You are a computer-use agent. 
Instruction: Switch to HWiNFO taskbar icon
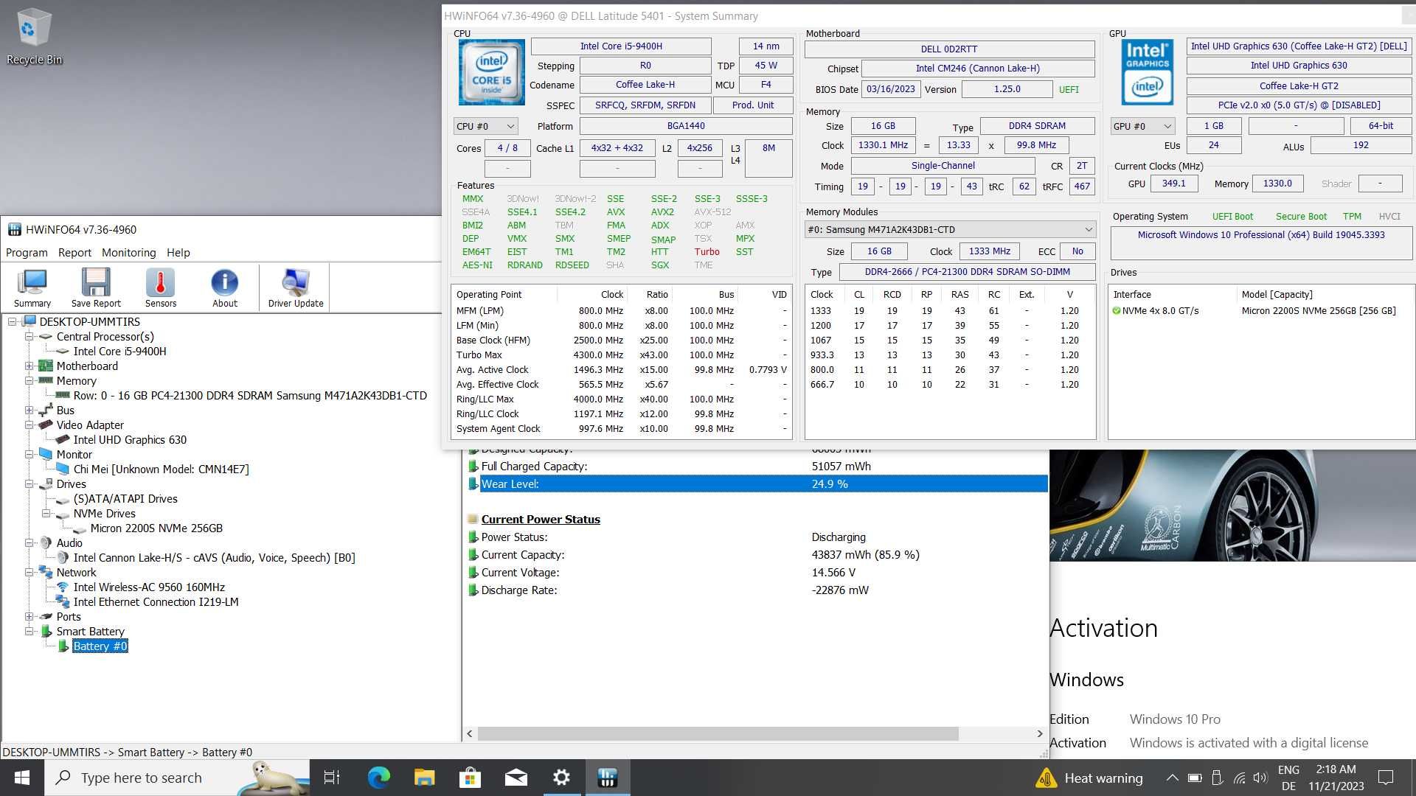[608, 778]
